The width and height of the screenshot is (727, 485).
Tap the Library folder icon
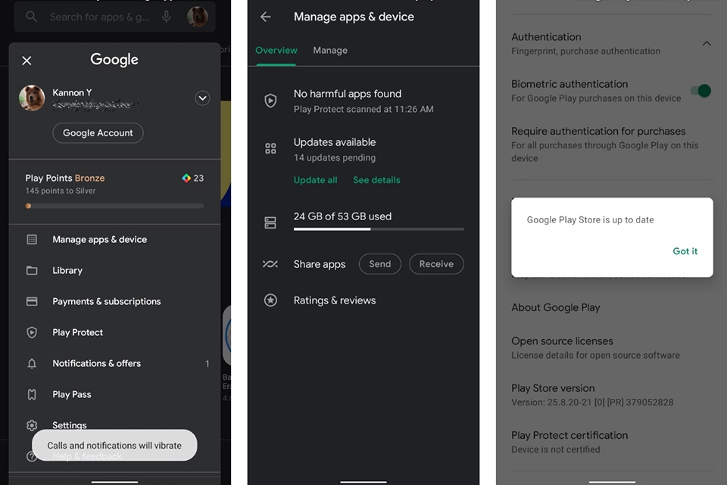coord(32,271)
